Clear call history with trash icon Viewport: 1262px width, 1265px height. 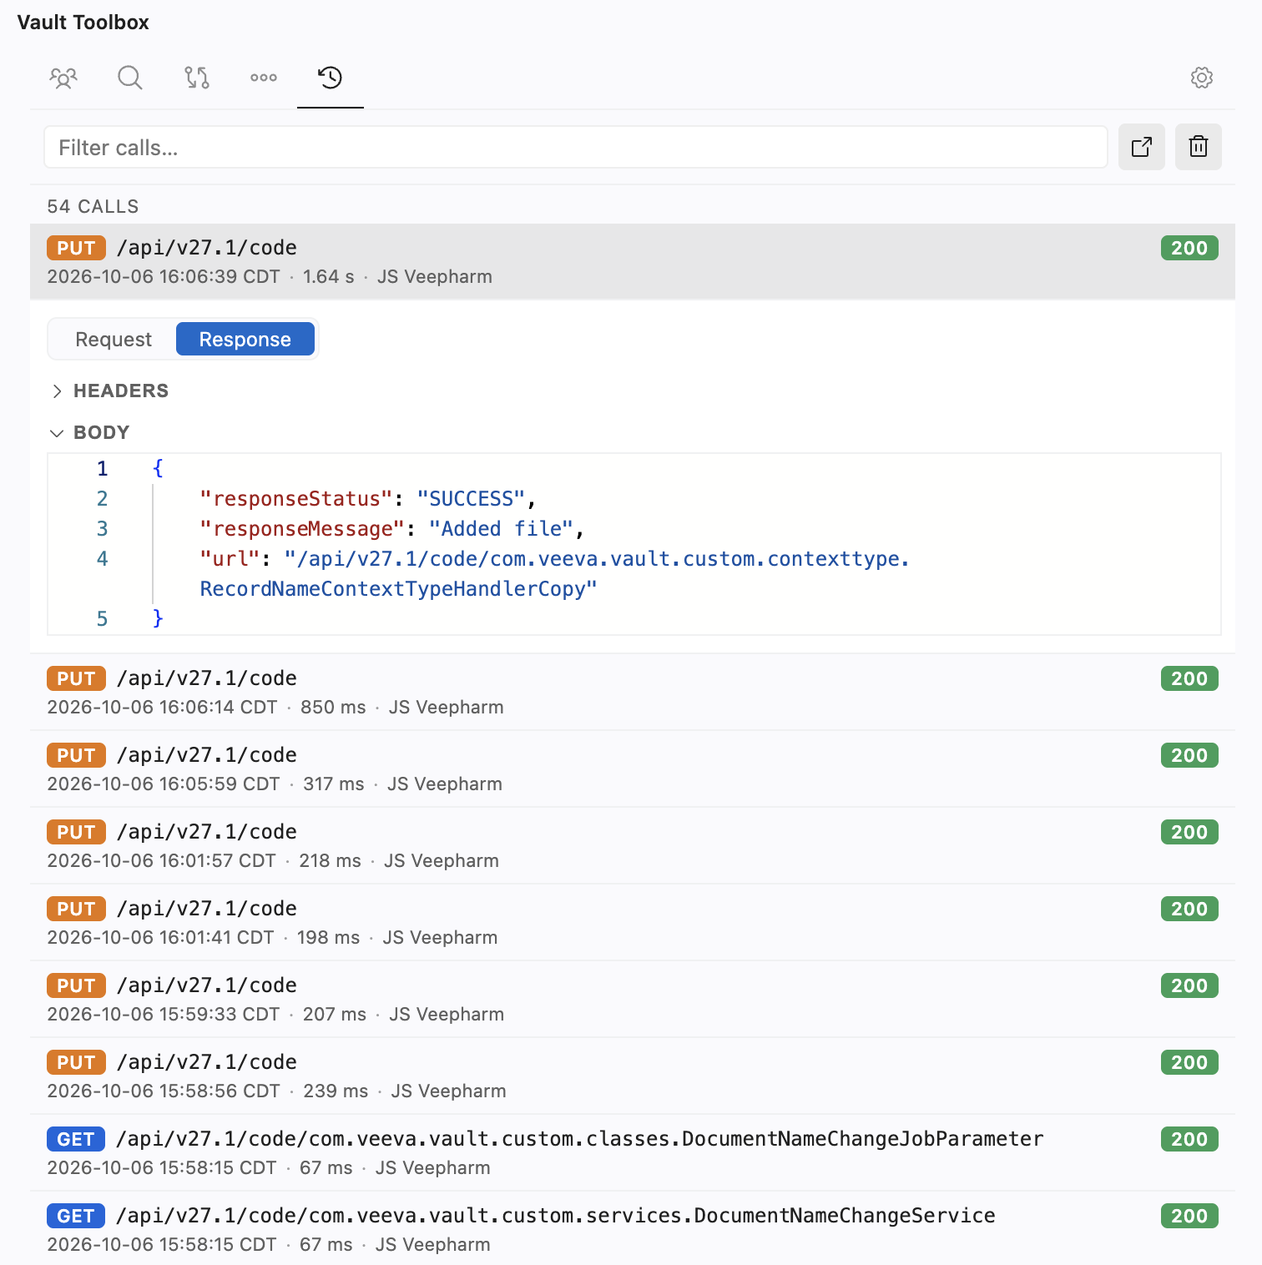pos(1199,147)
